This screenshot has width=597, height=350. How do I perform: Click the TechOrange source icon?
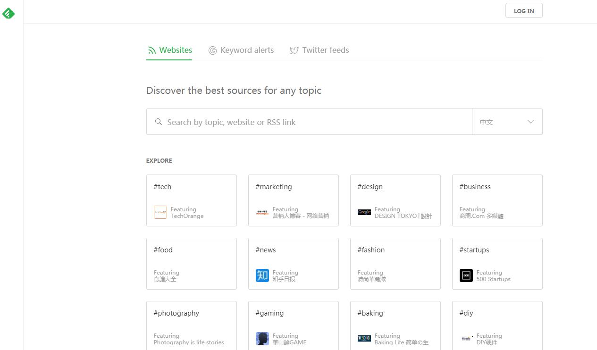(x=160, y=212)
